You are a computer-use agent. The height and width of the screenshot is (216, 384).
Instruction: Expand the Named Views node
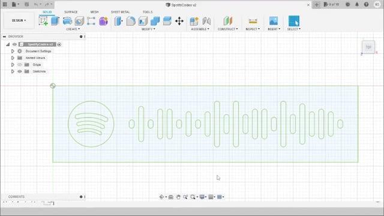13,58
